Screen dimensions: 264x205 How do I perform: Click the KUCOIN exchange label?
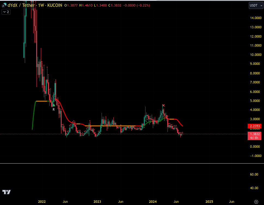(x=55, y=5)
